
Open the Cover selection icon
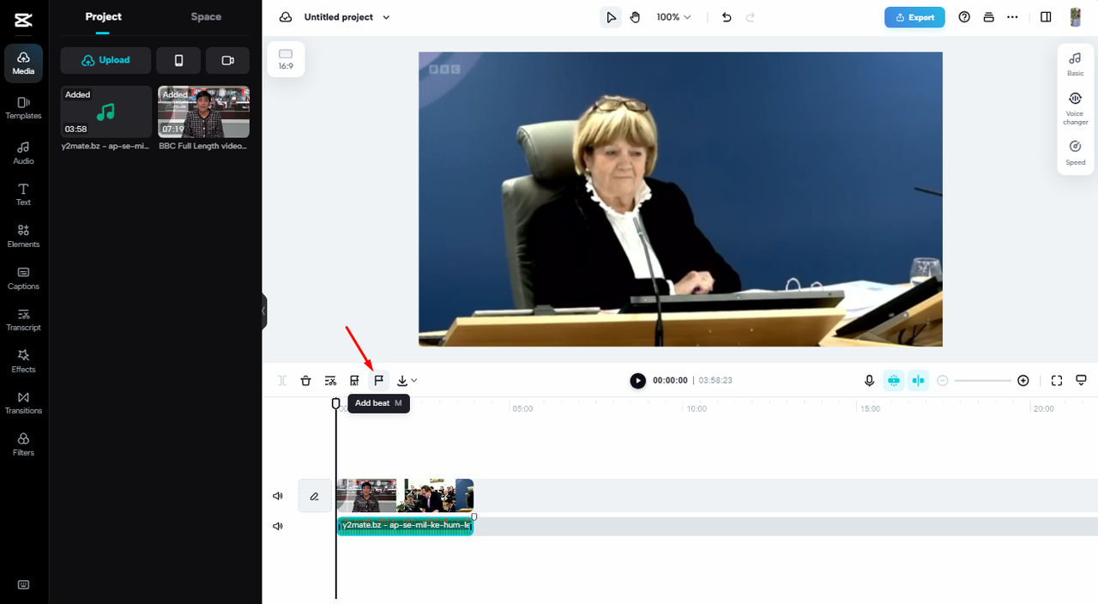(354, 380)
